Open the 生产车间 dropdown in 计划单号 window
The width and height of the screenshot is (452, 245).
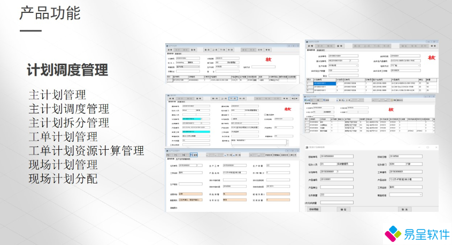point(227,67)
